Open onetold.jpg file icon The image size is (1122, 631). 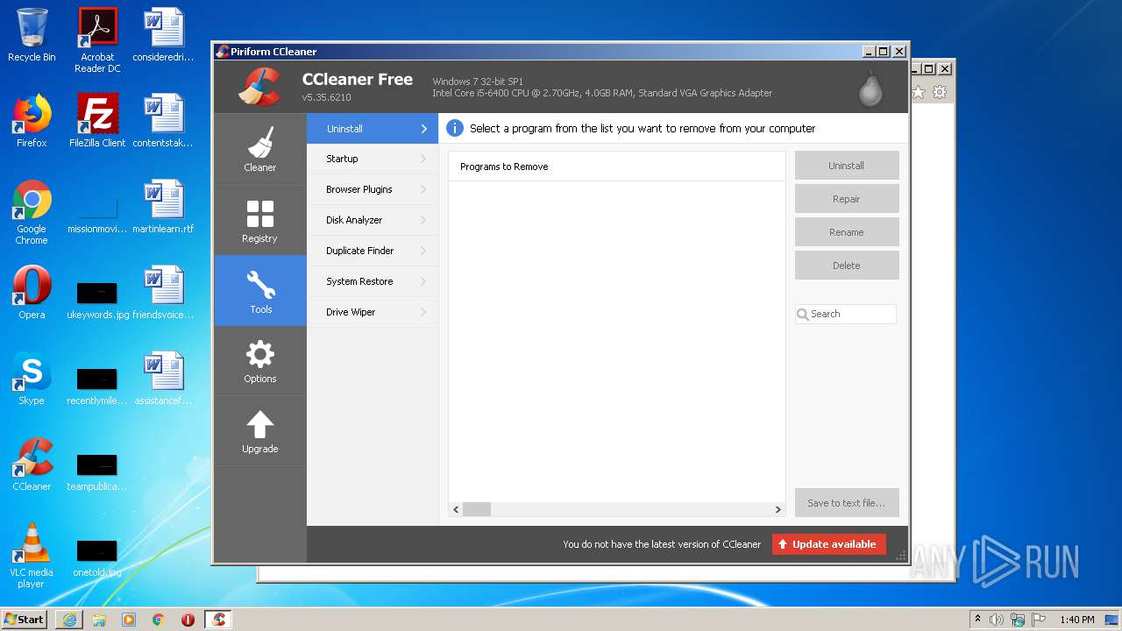[97, 557]
